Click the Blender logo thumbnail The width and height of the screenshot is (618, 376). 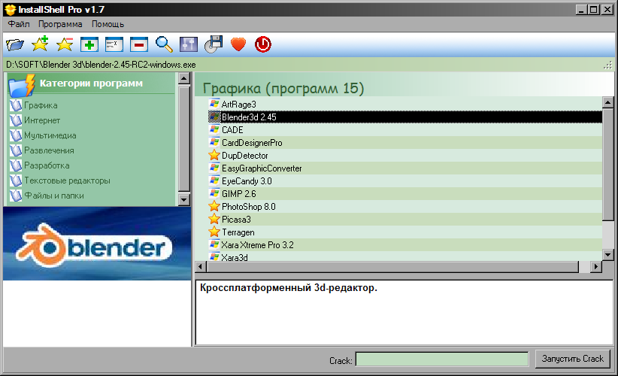[97, 244]
